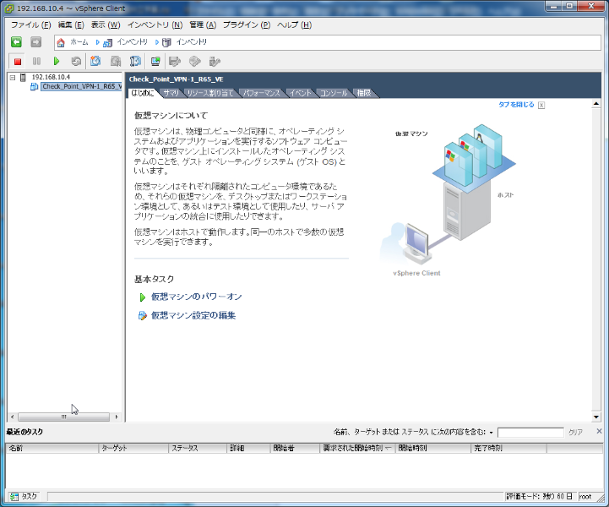The height and width of the screenshot is (507, 609).
Task: Click the host server icon for 192.168.10.4
Action: [23, 77]
